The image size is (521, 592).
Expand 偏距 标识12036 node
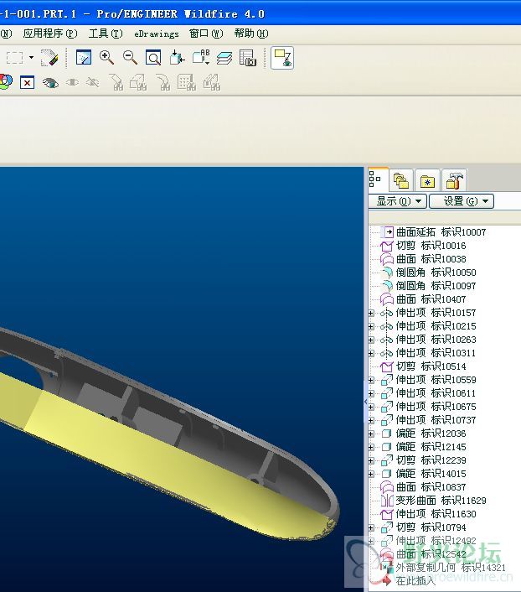click(371, 434)
